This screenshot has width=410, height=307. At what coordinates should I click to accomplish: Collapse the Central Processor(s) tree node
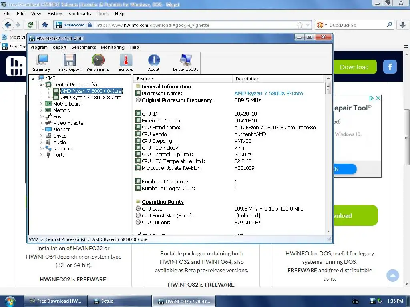(x=41, y=85)
